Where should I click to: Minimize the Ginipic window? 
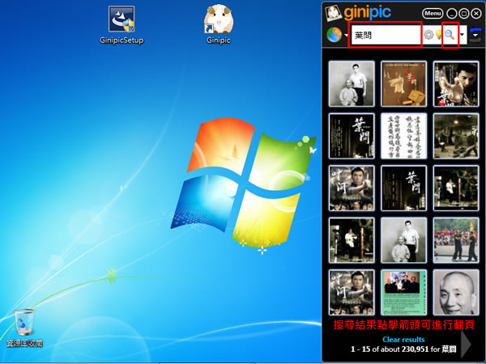coord(452,13)
